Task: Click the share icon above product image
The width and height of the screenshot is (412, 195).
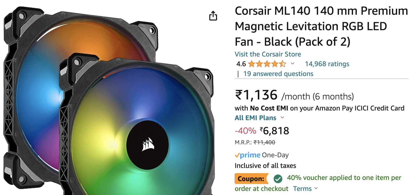Action: pyautogui.click(x=213, y=16)
